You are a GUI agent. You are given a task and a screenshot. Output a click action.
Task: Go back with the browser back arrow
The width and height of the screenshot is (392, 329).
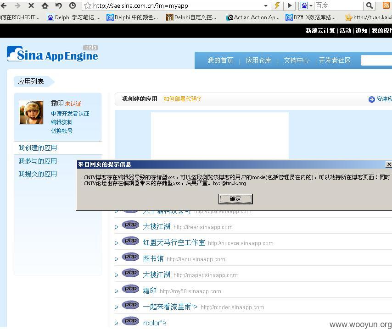click(x=4, y=5)
